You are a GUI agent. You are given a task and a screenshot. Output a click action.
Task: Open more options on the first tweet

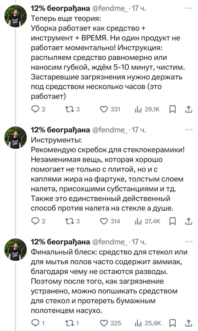[189, 9]
